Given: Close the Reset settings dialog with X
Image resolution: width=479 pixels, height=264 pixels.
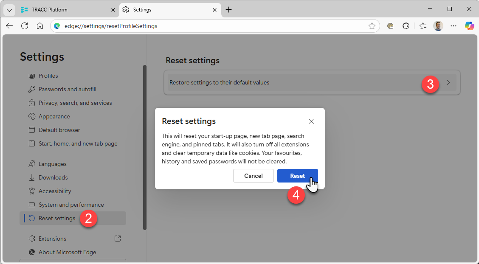Looking at the screenshot, I should coord(311,121).
